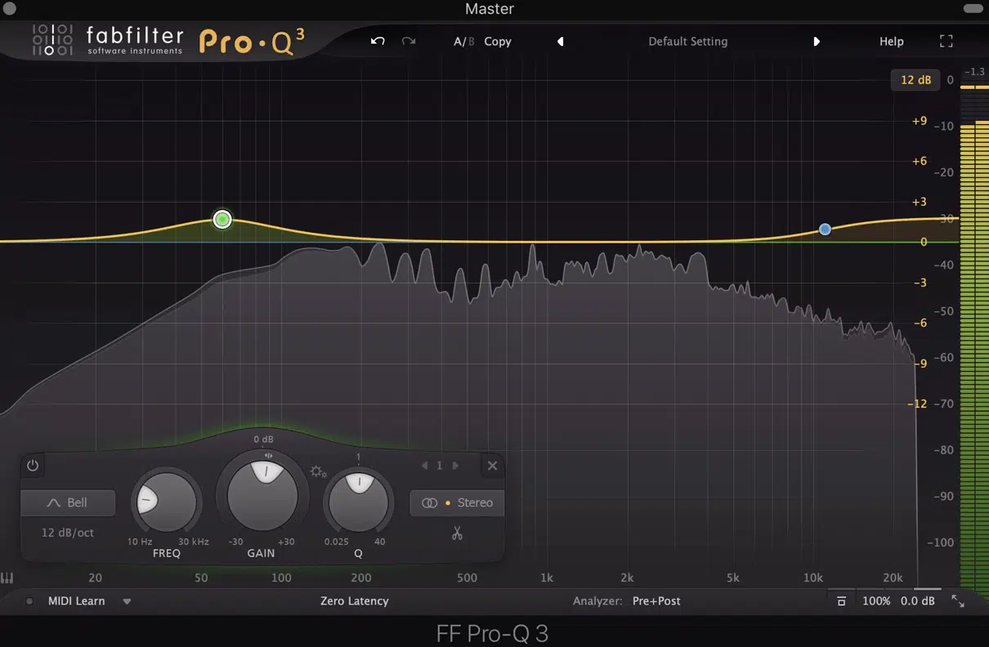Switch to full screen mode icon
Image resolution: width=989 pixels, height=647 pixels.
click(946, 41)
